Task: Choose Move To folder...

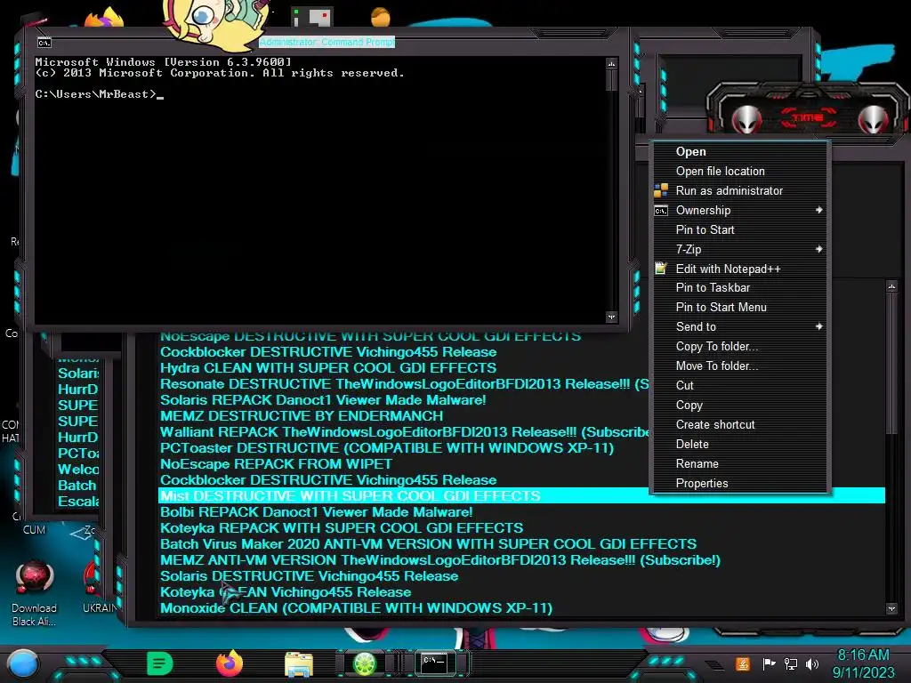Action: 740,366
